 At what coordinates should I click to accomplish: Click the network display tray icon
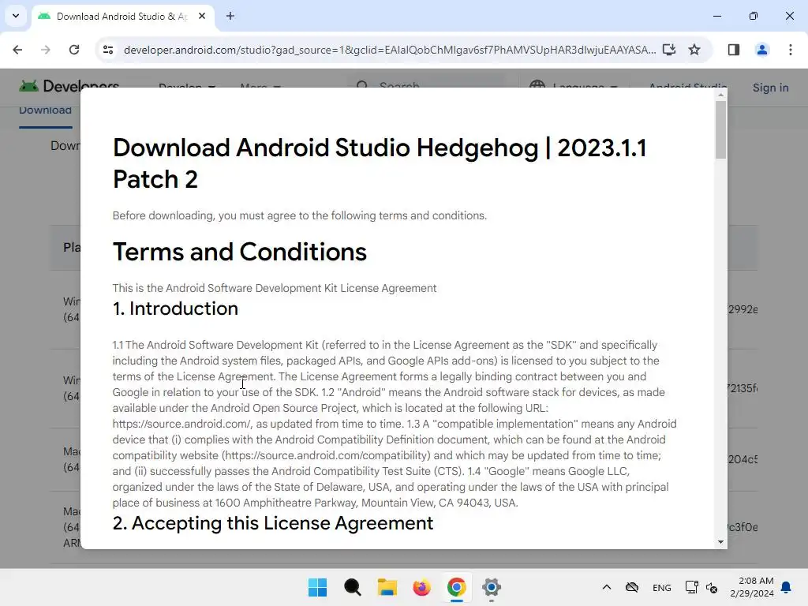[691, 587]
